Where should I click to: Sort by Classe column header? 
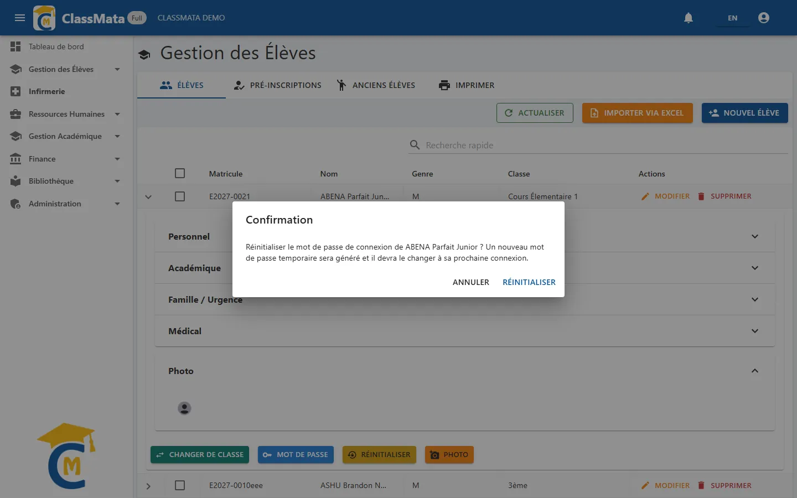(x=519, y=174)
